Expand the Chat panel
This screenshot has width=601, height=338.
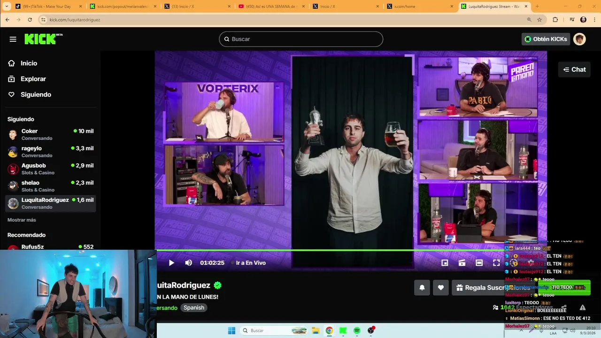click(574, 69)
